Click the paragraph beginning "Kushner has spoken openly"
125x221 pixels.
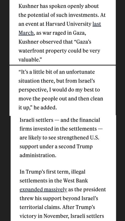point(62,33)
